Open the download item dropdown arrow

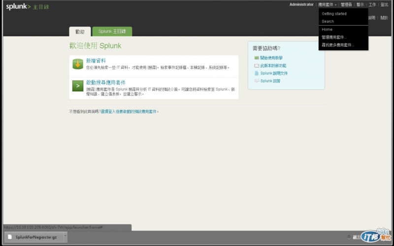[66, 237]
